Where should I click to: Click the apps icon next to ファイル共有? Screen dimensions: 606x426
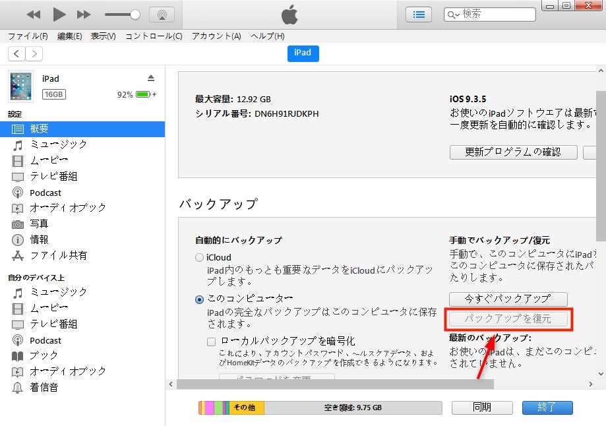(x=18, y=256)
